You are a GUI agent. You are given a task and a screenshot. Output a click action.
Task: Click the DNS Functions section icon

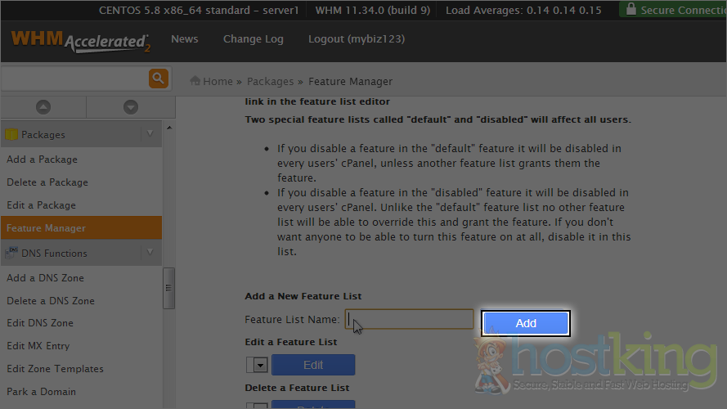pyautogui.click(x=11, y=253)
